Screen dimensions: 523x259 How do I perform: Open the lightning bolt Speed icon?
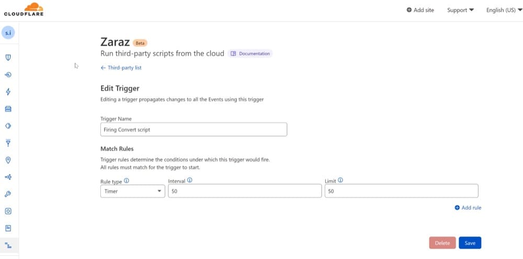click(x=8, y=91)
